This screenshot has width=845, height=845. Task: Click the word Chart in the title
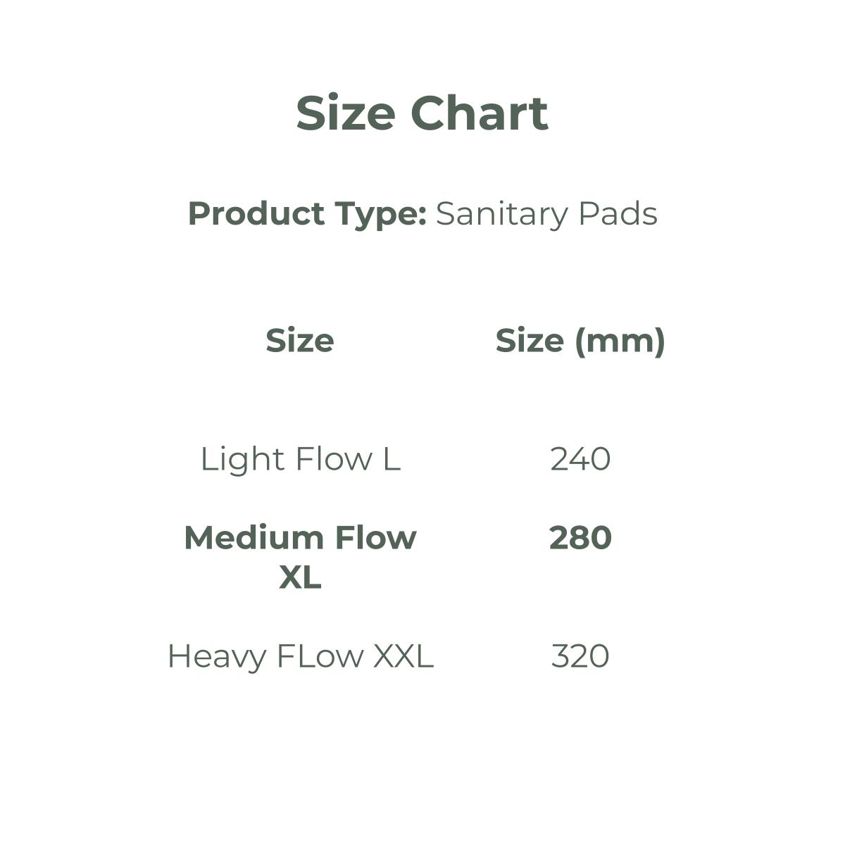pyautogui.click(x=479, y=113)
